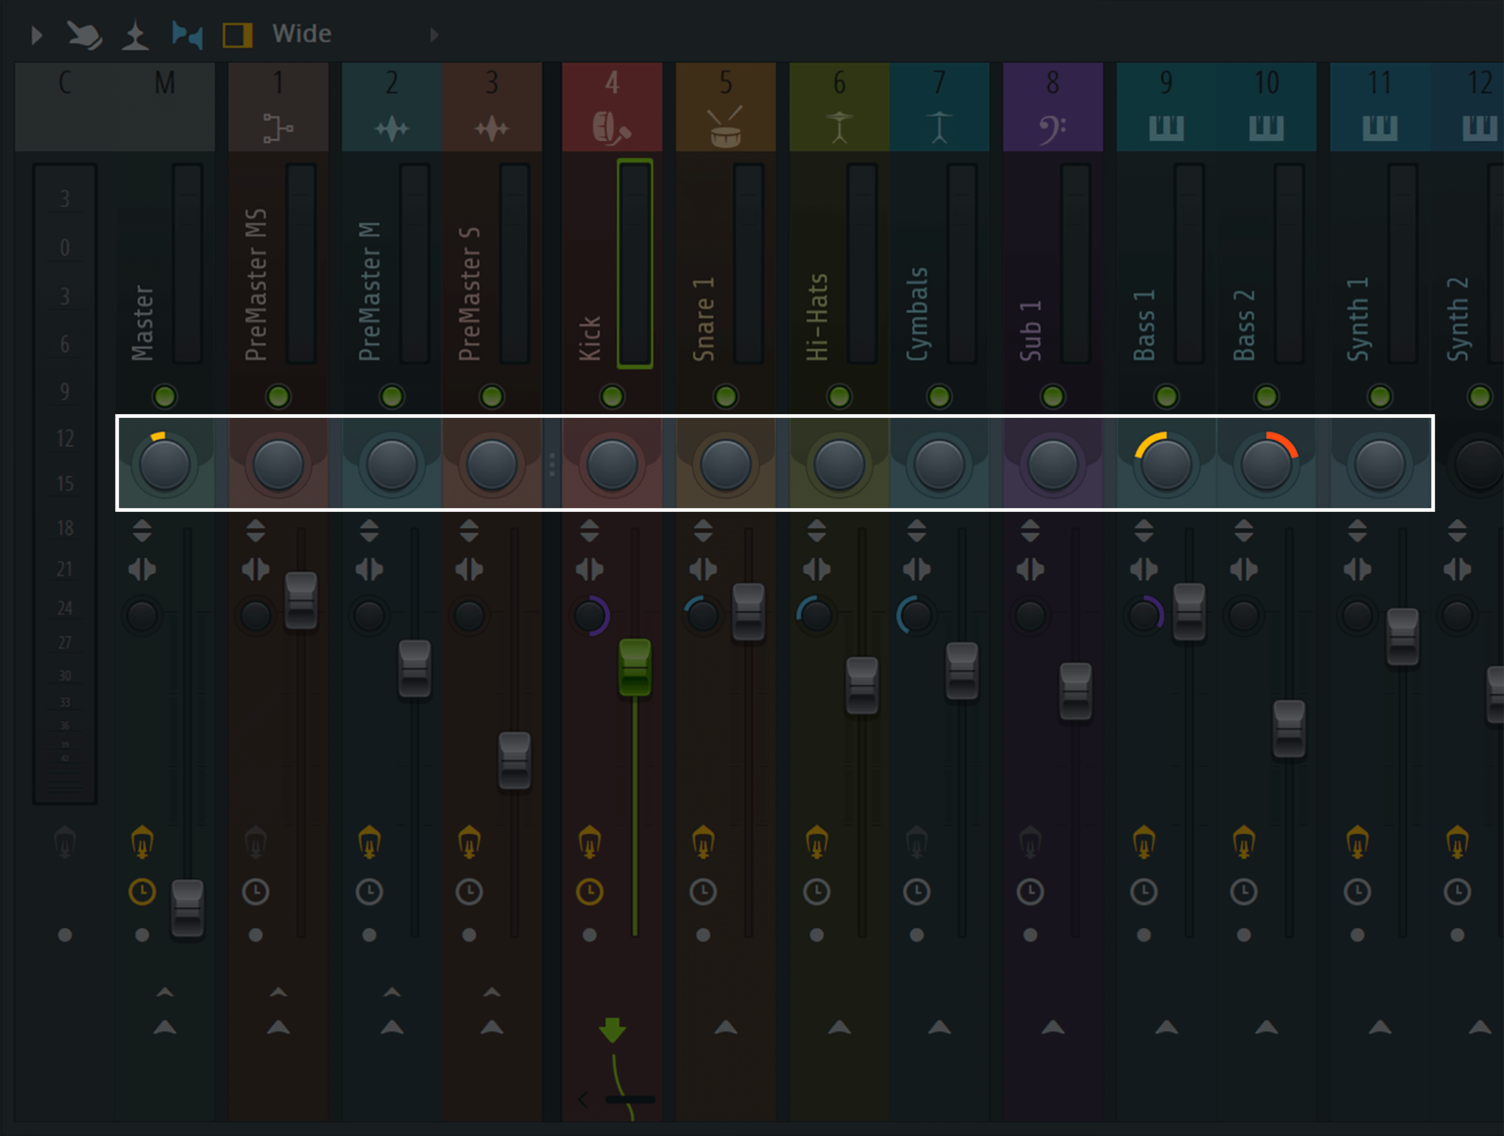The image size is (1504, 1136).
Task: Mute the Hi-Hats track
Action: 839,397
